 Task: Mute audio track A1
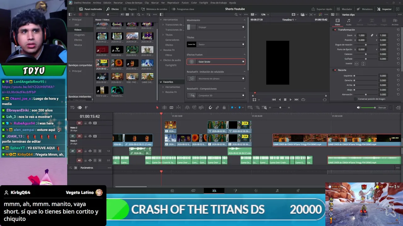click(x=100, y=151)
